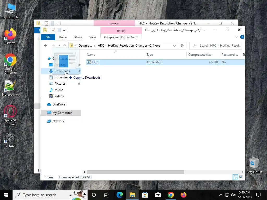This screenshot has width=267, height=200.
Task: Click the zip folder icon in title bar
Action: click(x=45, y=30)
